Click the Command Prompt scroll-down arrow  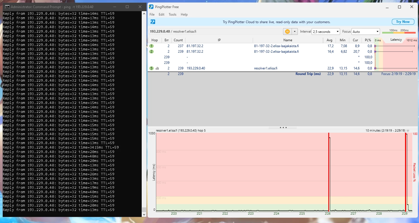pos(144,215)
